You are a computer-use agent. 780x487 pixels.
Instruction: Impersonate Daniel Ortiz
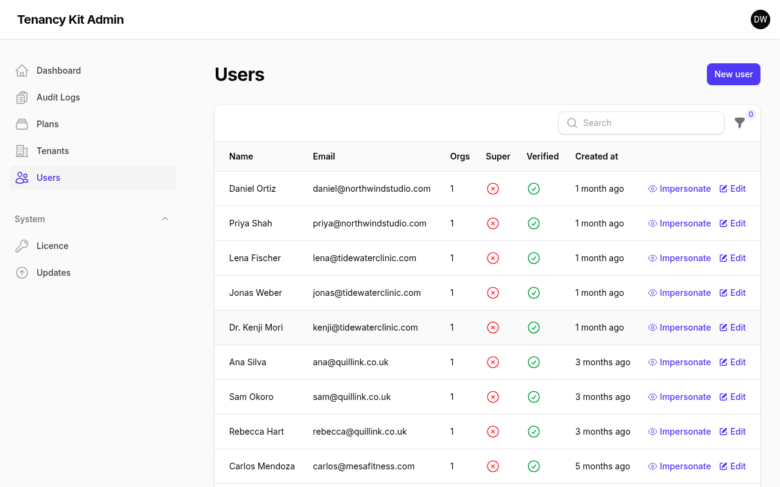coord(679,189)
